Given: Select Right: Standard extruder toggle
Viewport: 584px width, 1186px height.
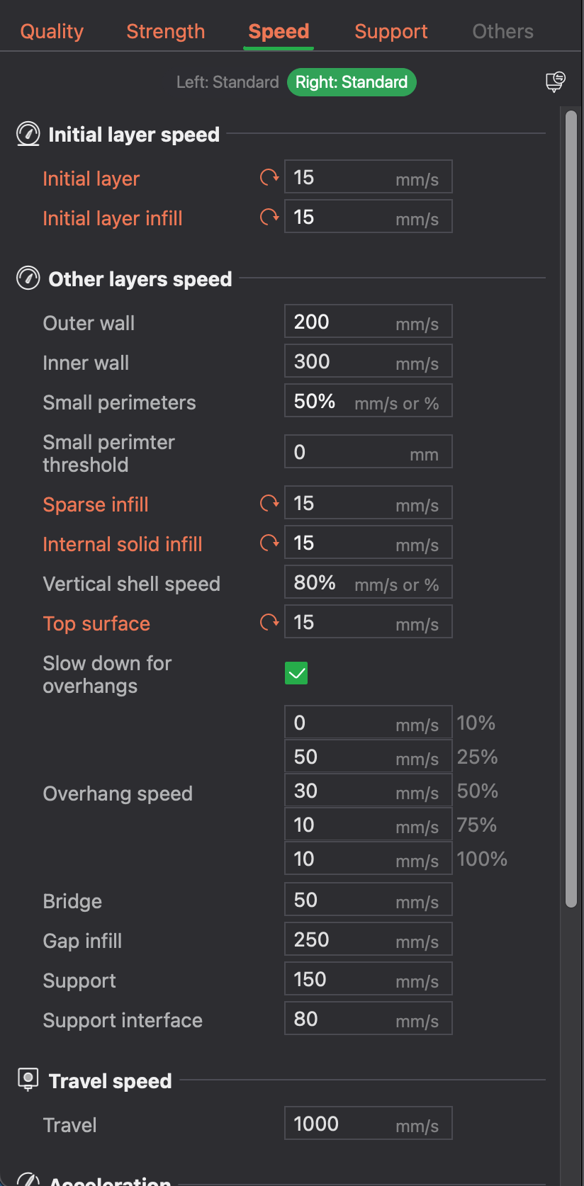Looking at the screenshot, I should [x=352, y=82].
